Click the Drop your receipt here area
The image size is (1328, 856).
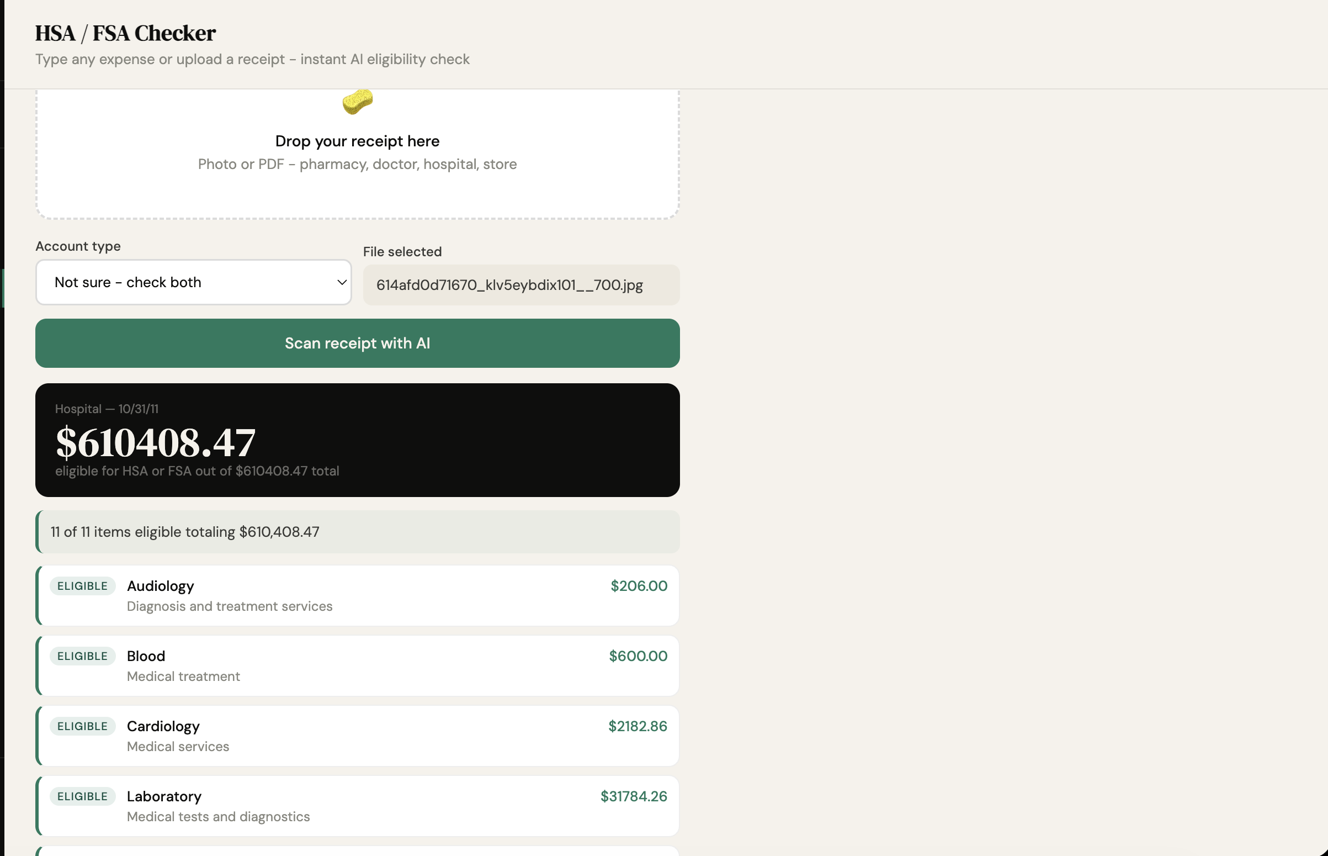coord(357,153)
